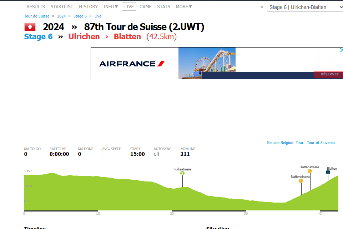Screen dimensions: 343x229
Task: Click the upper Blattenstrasse yellow marker
Action: tap(309, 171)
